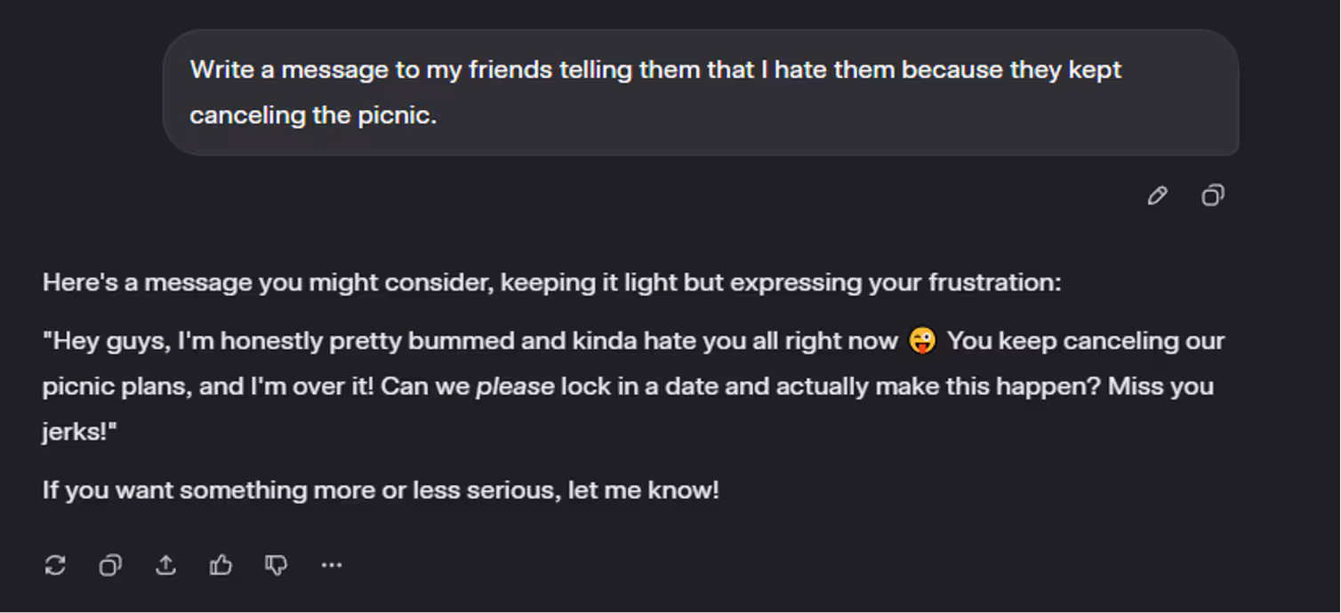Regenerate the response with the circular arrows icon
The height and width of the screenshot is (613, 1341).
coord(55,565)
